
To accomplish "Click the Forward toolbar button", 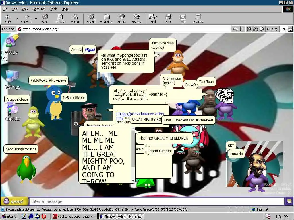I will click(x=26, y=19).
